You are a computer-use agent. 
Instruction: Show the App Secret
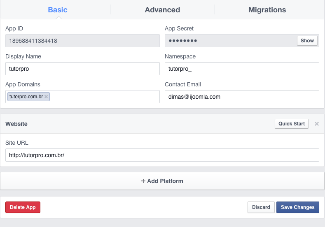307,41
